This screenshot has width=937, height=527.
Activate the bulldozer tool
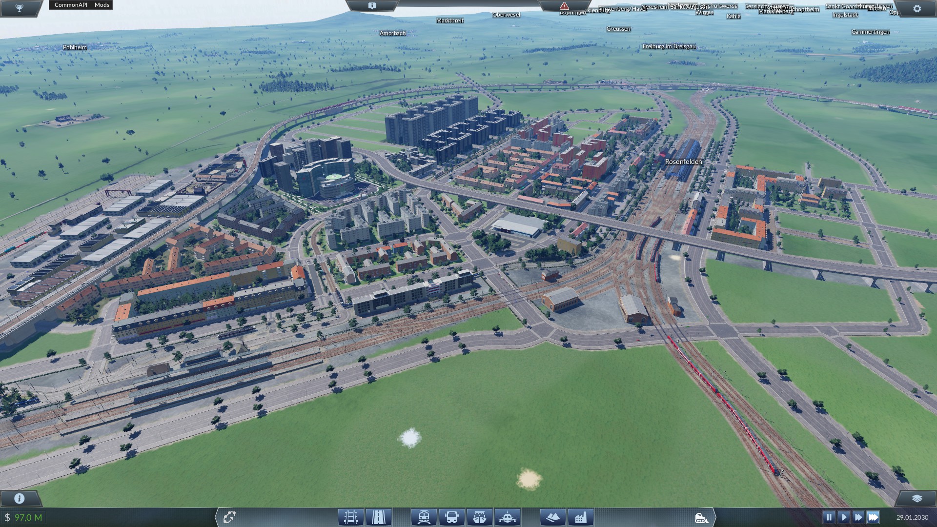701,517
